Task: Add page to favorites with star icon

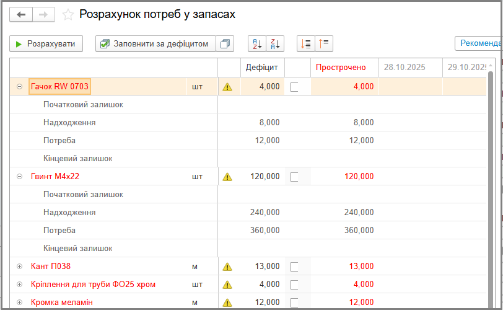Action: point(68,15)
